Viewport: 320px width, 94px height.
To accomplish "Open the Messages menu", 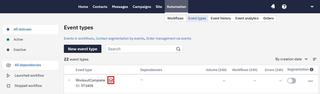I will pos(120,7).
